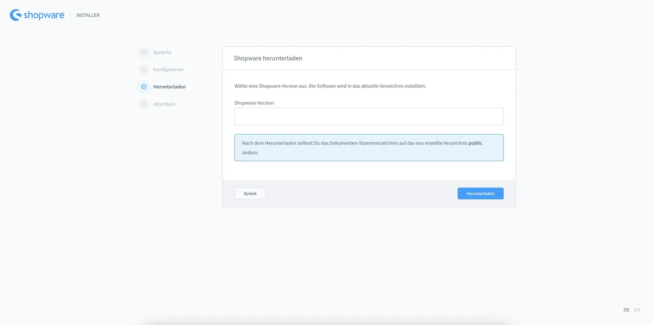The image size is (653, 325).
Task: Open the Abschluss step label
Action: click(164, 104)
